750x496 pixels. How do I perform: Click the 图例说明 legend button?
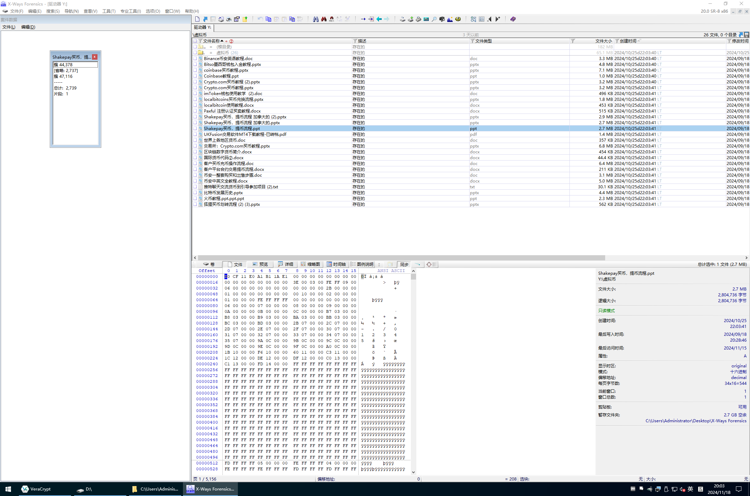pyautogui.click(x=362, y=264)
